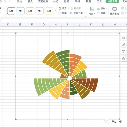Viewport: 127px width, 127px height.
Task: Click the chart elements side button
Action: [x=124, y=38]
